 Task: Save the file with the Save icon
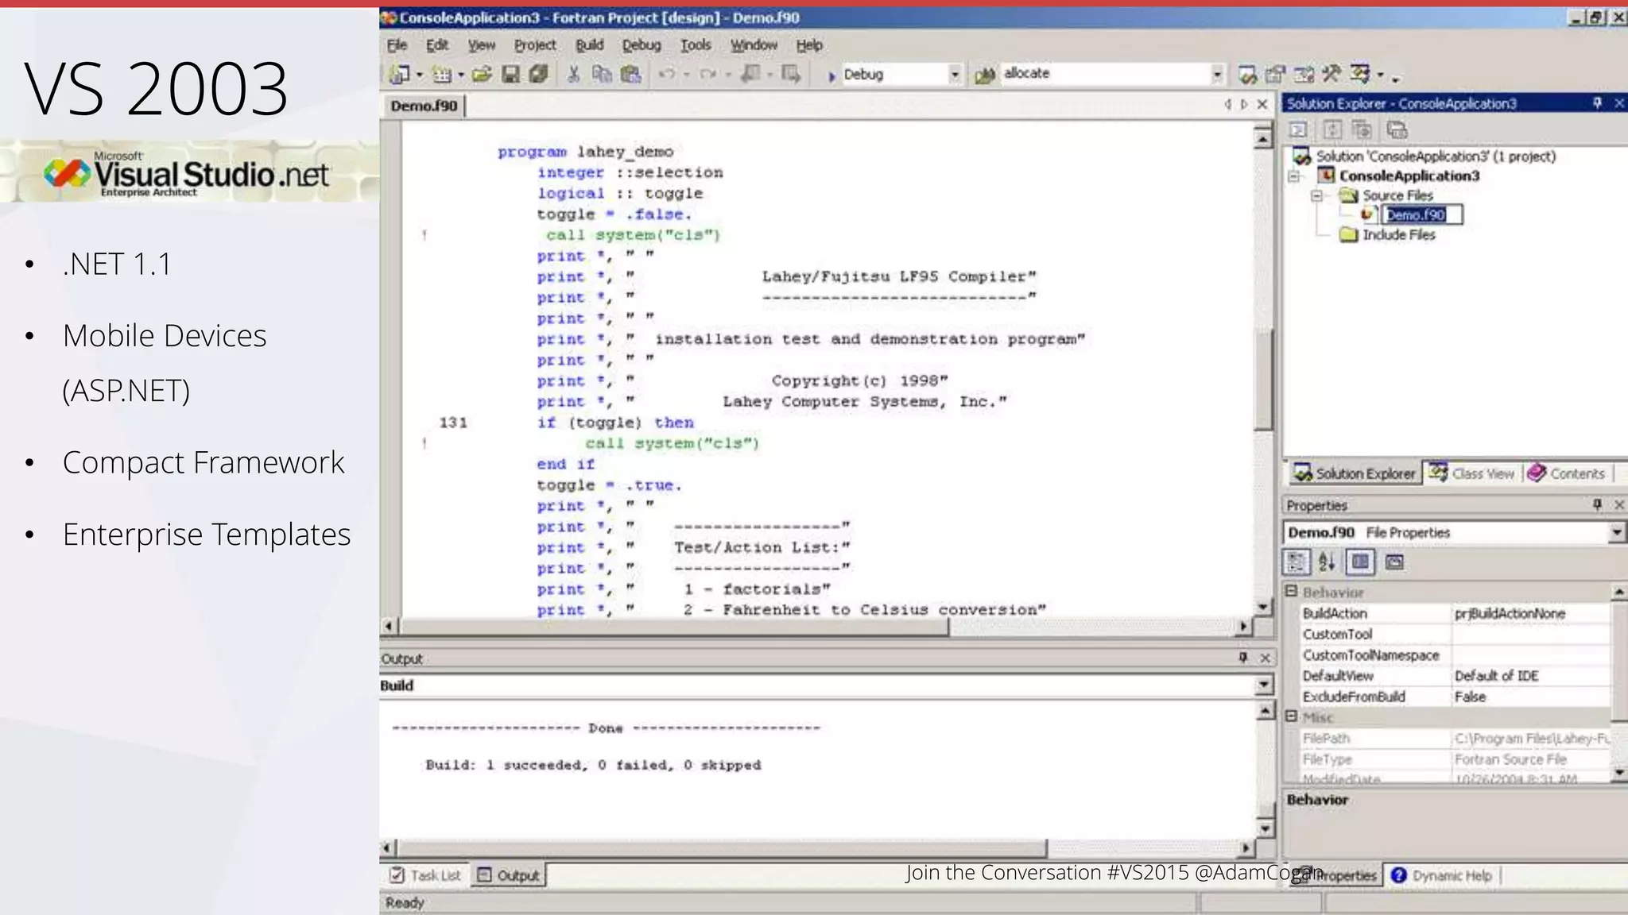(511, 74)
